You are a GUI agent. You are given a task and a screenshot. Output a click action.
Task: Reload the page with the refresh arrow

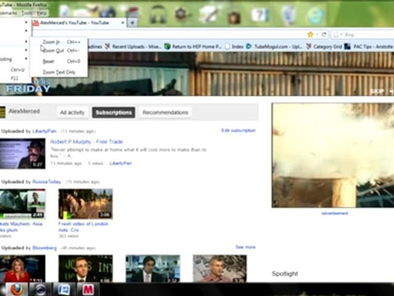coord(324,35)
